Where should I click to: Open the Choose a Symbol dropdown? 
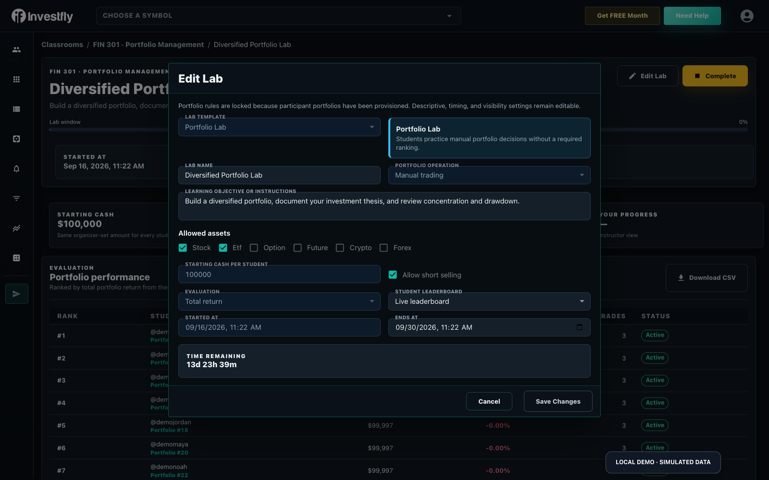click(279, 16)
